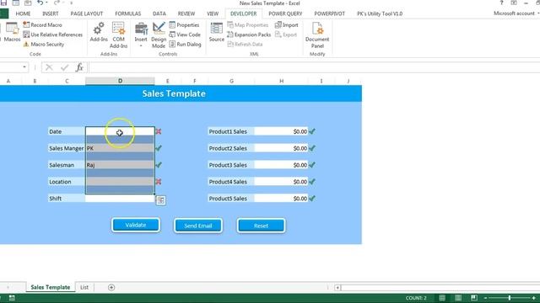Switch to the HOME ribbon tab
The height and width of the screenshot is (303, 540).
point(23,13)
